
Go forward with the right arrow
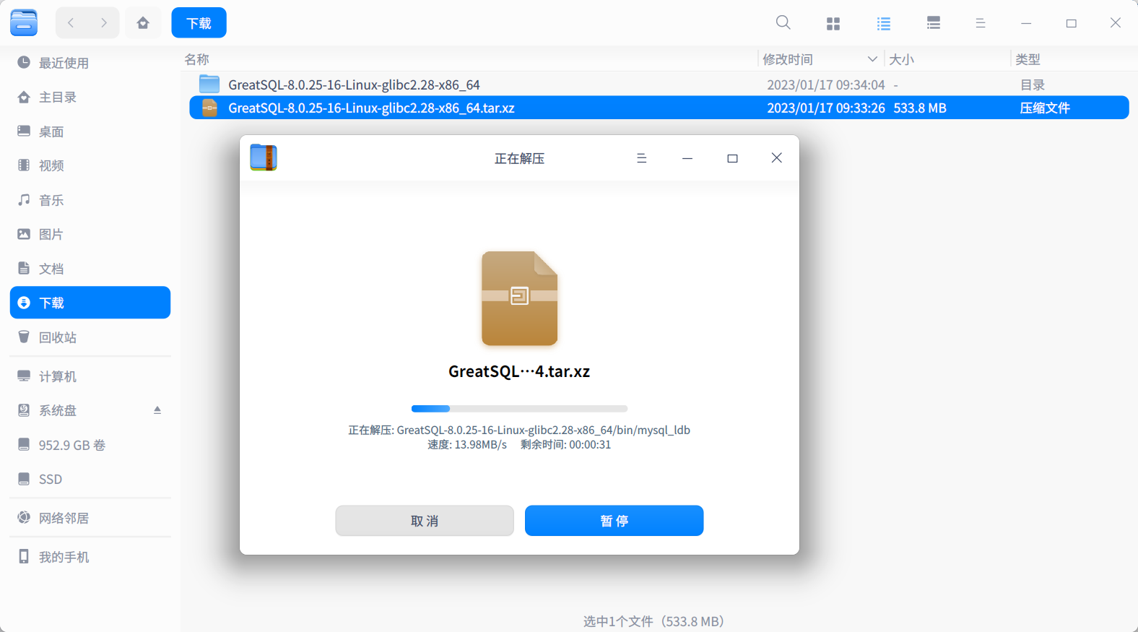(x=104, y=23)
